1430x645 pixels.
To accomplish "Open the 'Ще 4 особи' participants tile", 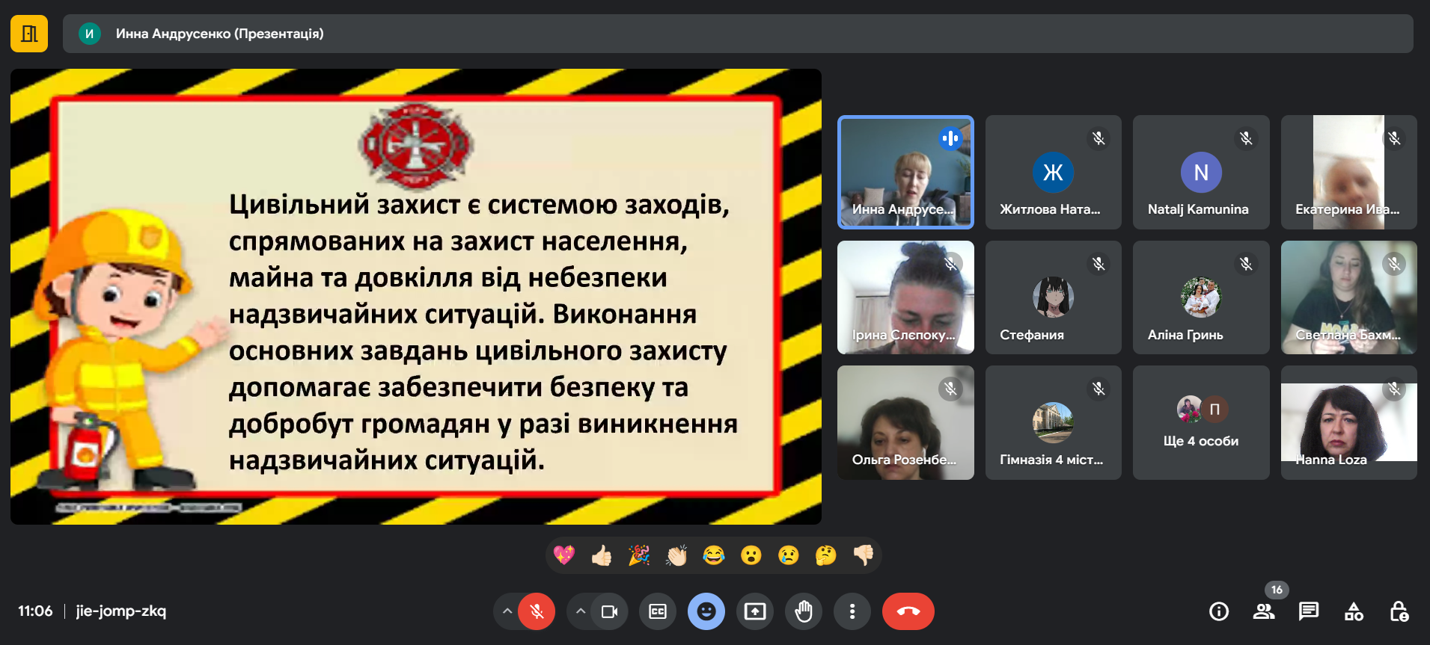I will (x=1201, y=422).
